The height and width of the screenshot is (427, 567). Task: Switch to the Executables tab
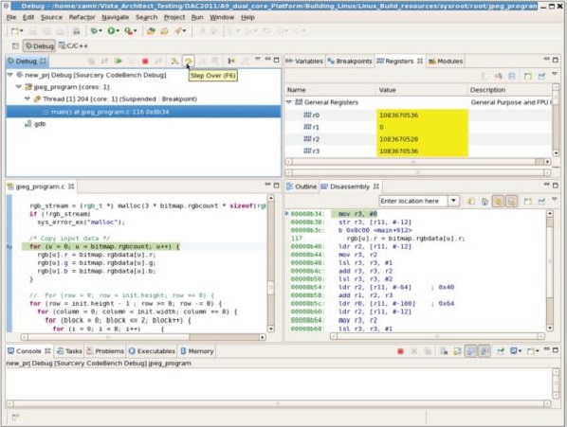[152, 351]
